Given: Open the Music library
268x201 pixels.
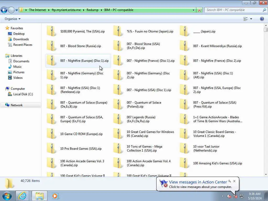Looking at the screenshot, I should 18,67.
